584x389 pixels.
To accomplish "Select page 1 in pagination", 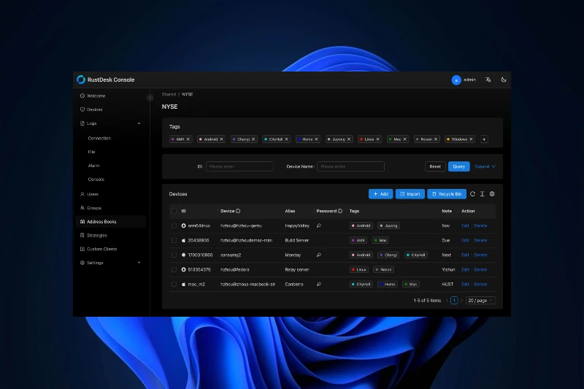I will (x=453, y=301).
